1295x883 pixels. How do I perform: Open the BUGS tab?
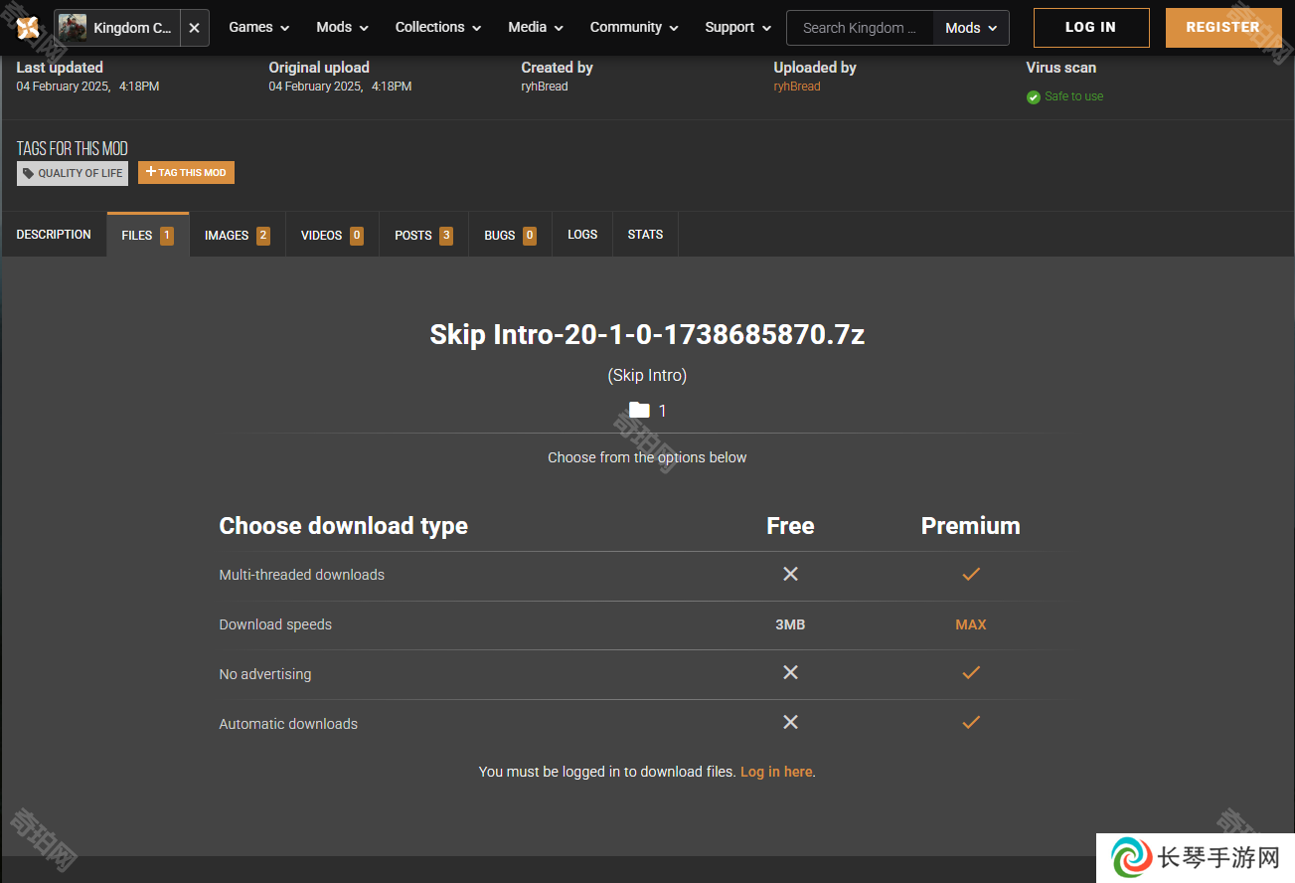coord(510,235)
